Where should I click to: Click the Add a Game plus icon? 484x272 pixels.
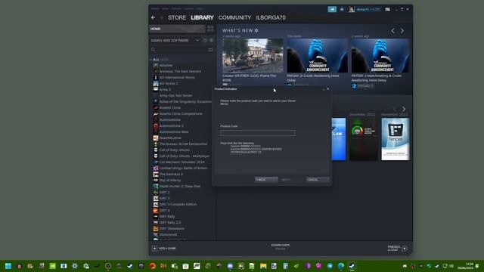click(154, 249)
